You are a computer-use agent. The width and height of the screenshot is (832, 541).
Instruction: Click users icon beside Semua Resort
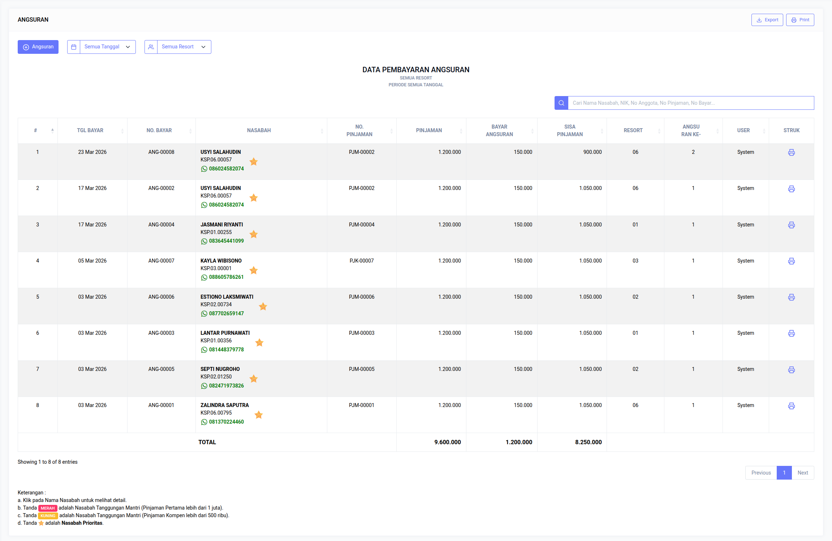point(151,47)
